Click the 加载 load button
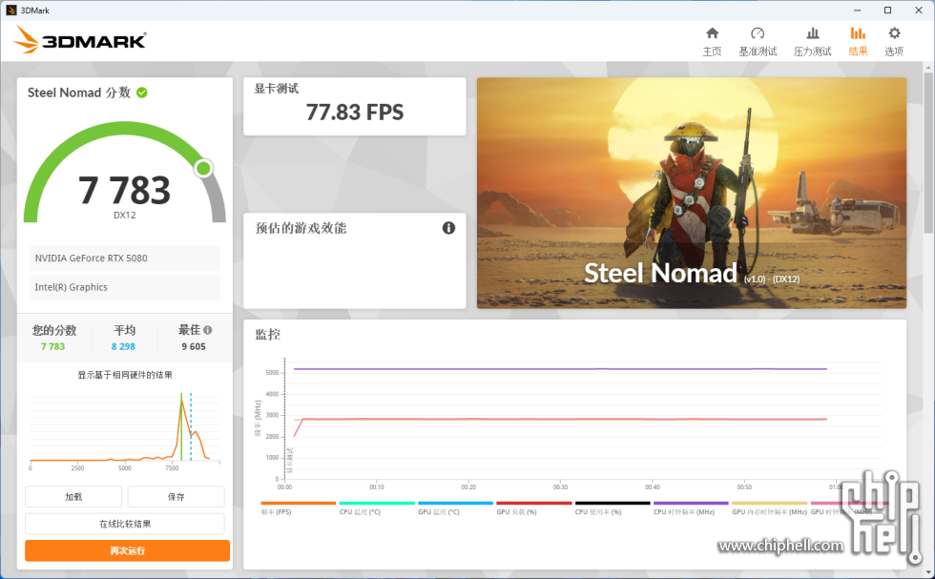Image resolution: width=935 pixels, height=579 pixels. (x=73, y=497)
